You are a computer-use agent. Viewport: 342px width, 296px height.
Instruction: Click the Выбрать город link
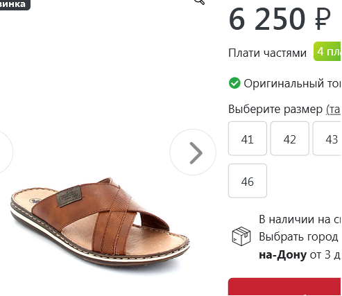click(298, 237)
